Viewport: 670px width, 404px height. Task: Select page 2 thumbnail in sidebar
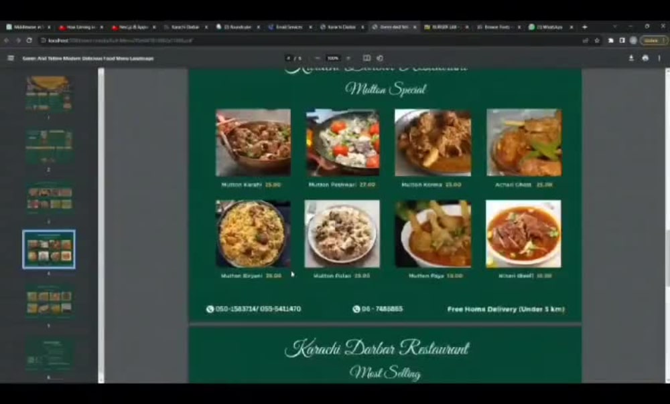(x=49, y=146)
